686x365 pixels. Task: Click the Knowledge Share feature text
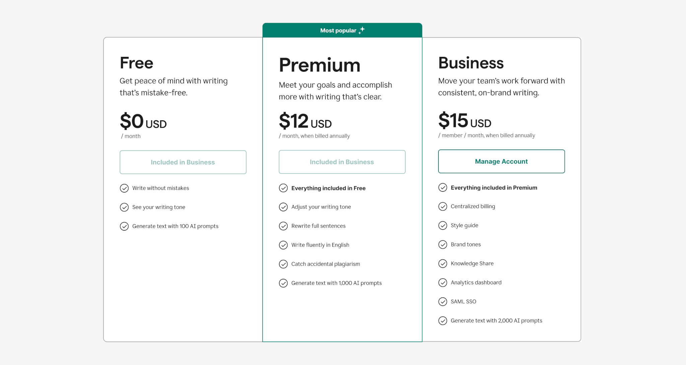click(472, 263)
